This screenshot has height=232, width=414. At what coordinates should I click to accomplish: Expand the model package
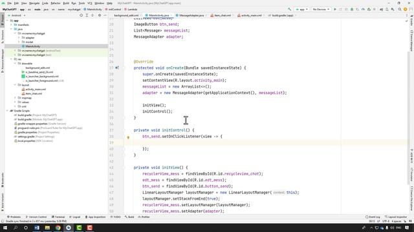[x=19, y=42]
